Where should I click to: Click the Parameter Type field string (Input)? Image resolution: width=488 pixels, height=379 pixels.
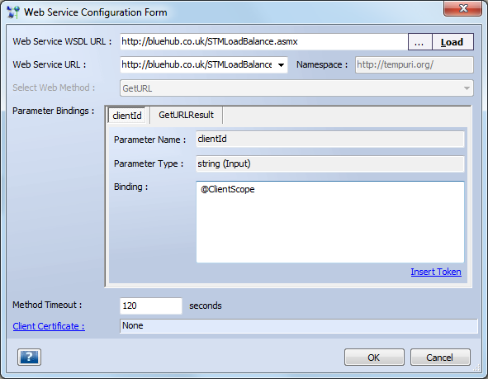(330, 163)
